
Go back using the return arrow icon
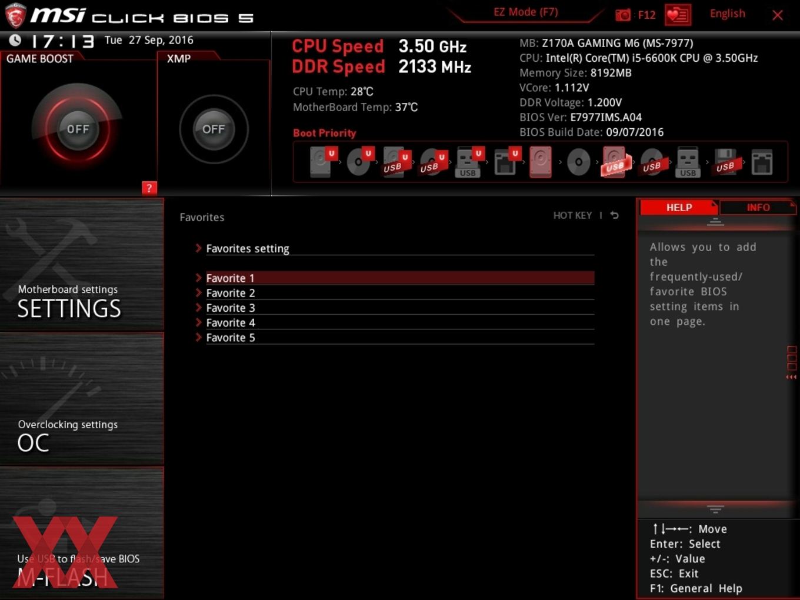[614, 215]
